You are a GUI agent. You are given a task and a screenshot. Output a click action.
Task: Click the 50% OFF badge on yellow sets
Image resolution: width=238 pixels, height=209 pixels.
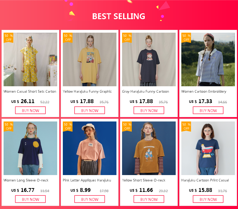tap(8, 38)
